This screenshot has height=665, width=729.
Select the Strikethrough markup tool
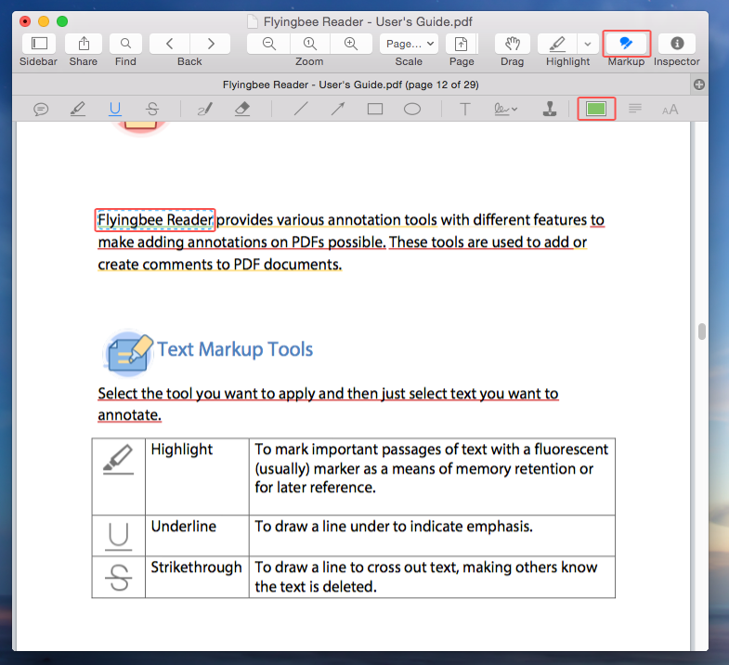(152, 110)
